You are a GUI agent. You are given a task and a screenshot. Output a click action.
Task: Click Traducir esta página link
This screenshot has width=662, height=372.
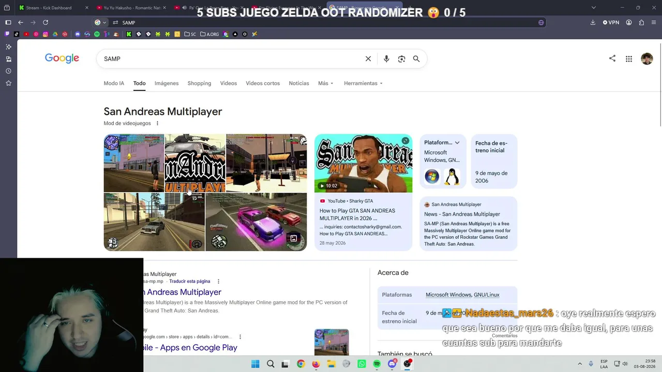190,282
